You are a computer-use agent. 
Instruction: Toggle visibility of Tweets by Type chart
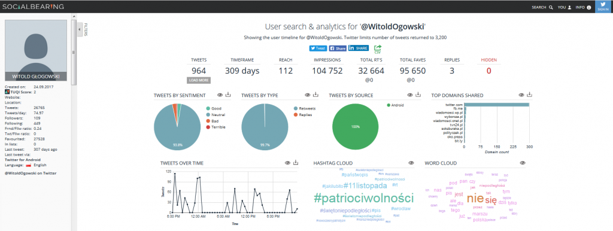click(x=308, y=95)
